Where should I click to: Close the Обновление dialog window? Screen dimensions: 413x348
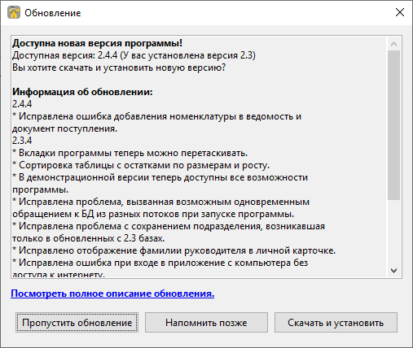400,12
